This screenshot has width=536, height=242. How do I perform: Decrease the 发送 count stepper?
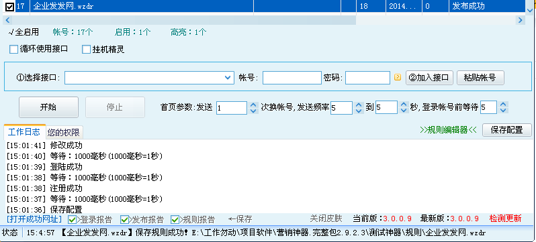pos(253,111)
